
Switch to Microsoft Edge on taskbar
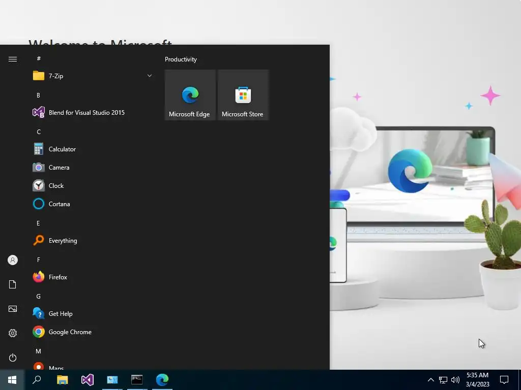162,380
